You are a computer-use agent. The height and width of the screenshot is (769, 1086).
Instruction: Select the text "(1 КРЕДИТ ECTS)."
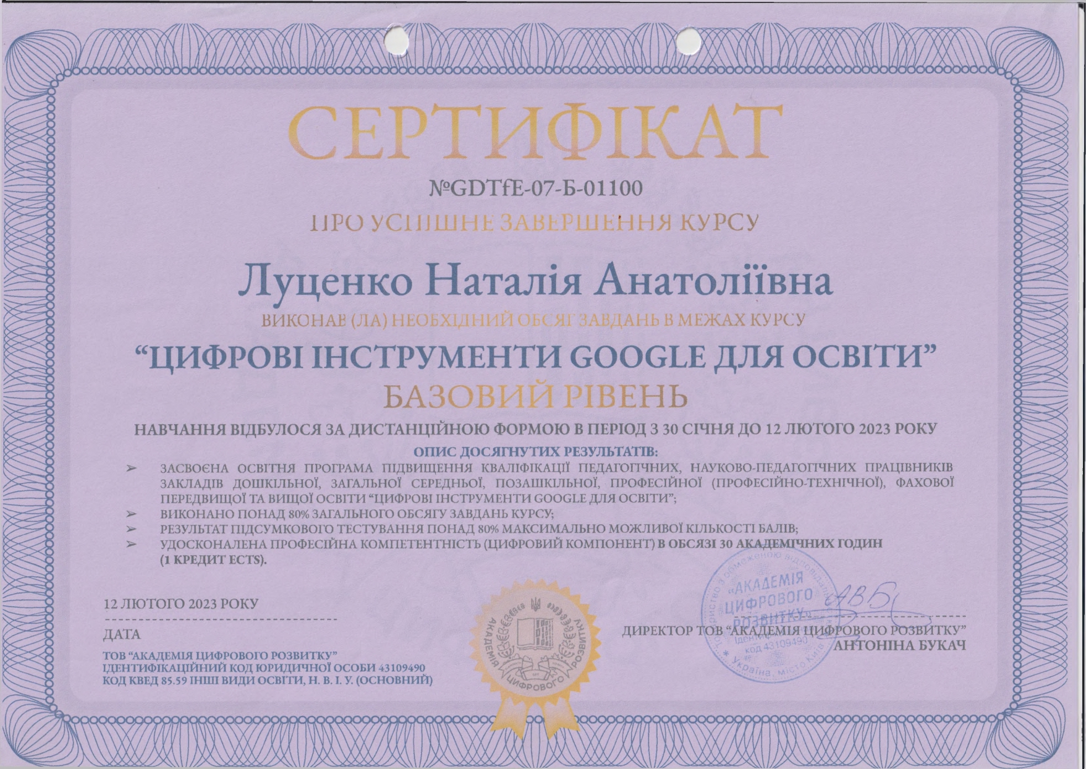coord(213,560)
